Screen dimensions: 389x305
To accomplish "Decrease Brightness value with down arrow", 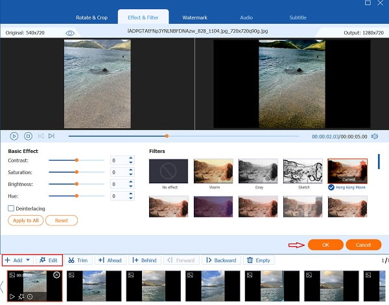I will 131,186.
